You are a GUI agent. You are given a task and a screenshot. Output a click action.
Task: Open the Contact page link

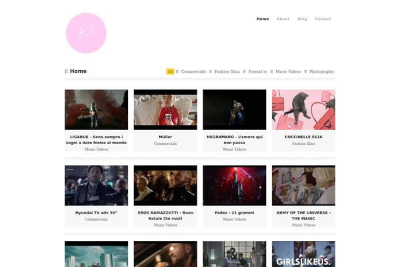323,19
